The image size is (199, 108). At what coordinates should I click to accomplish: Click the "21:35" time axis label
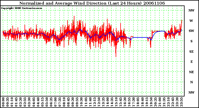pyautogui.click(x=164, y=102)
